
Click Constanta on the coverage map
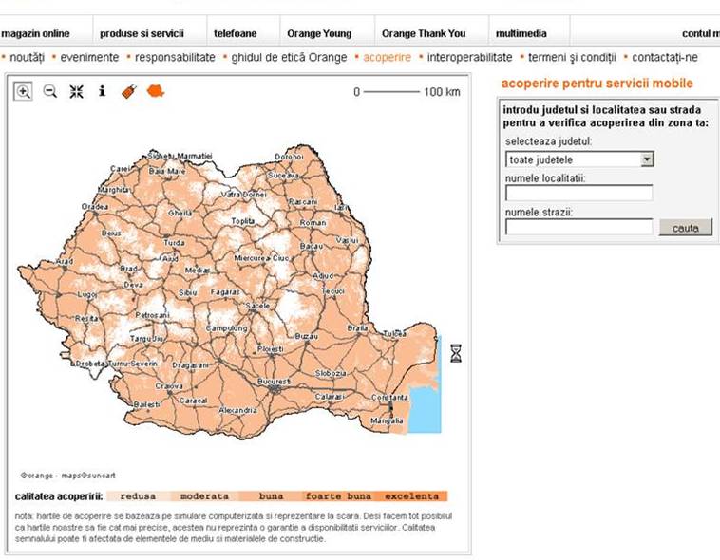click(389, 397)
